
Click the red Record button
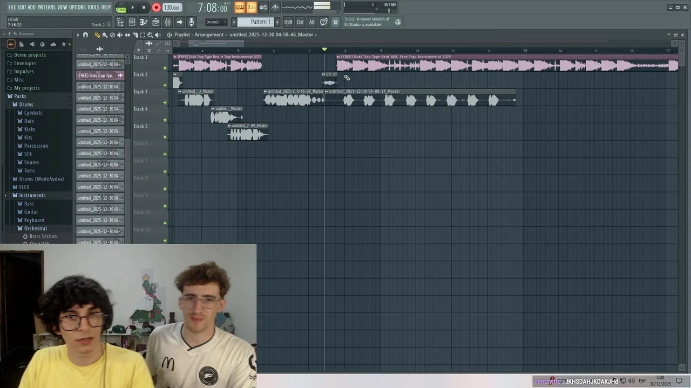point(156,8)
